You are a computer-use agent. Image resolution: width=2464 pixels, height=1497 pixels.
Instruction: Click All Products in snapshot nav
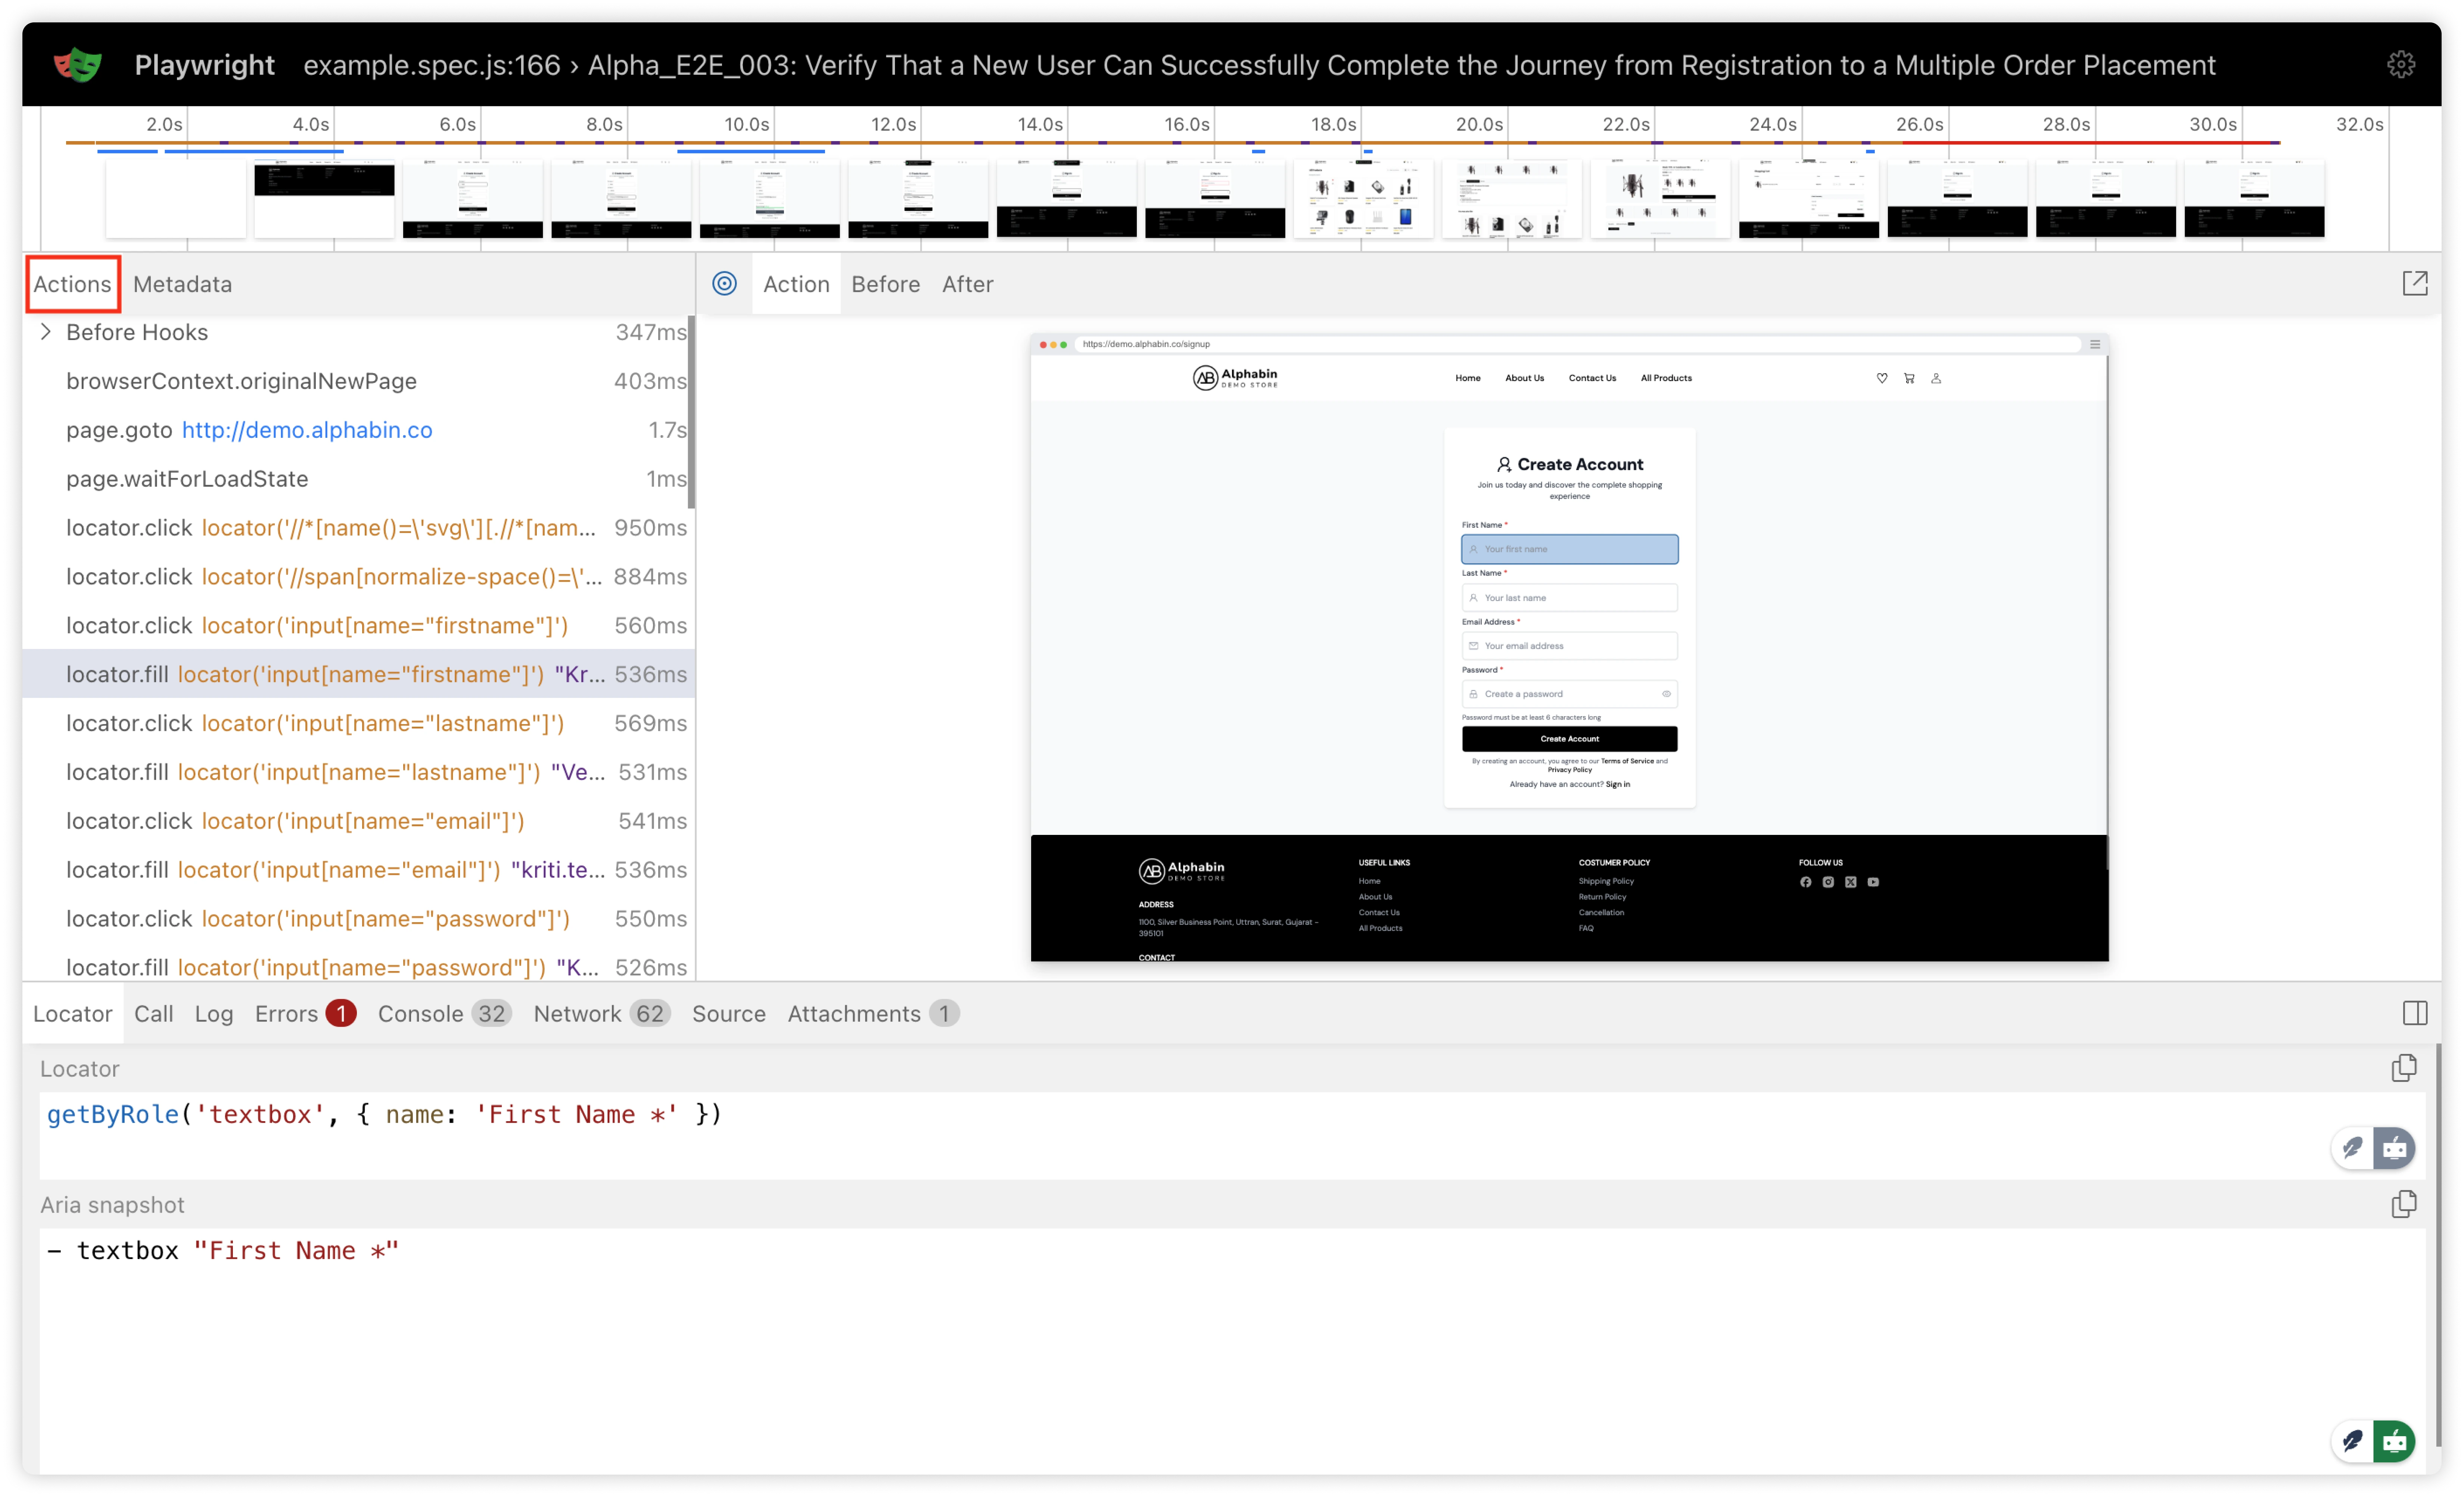[1666, 378]
